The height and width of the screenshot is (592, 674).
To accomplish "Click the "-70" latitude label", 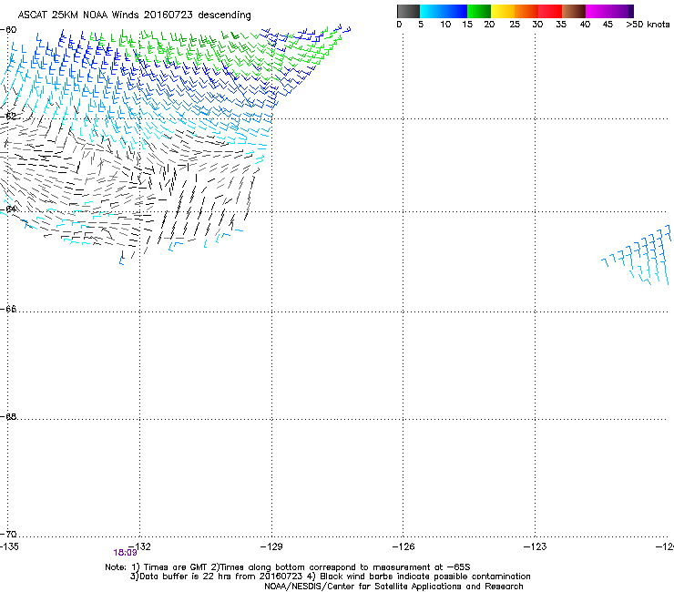I will coord(8,534).
